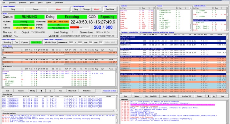
Task: Click catalogue down arrow next to Remove
Action: (214, 96)
